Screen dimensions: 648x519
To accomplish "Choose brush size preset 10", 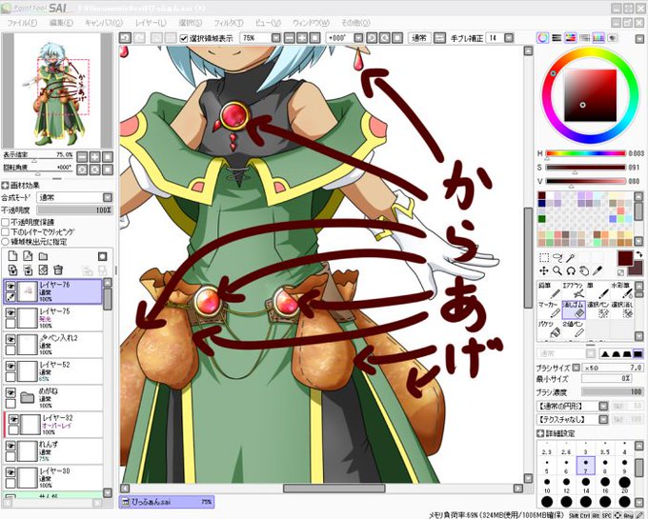I will point(547,484).
